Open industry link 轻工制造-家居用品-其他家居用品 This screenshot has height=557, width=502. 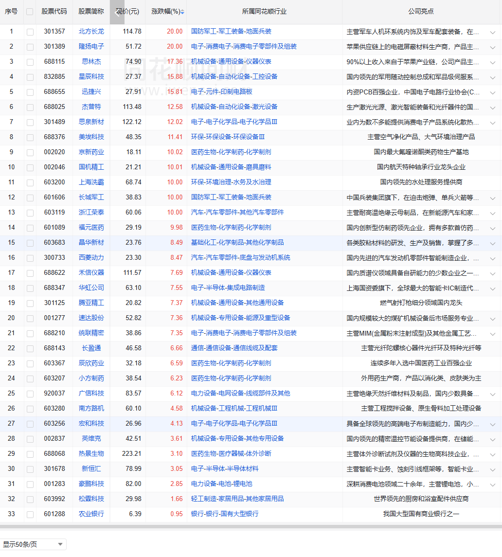click(238, 499)
